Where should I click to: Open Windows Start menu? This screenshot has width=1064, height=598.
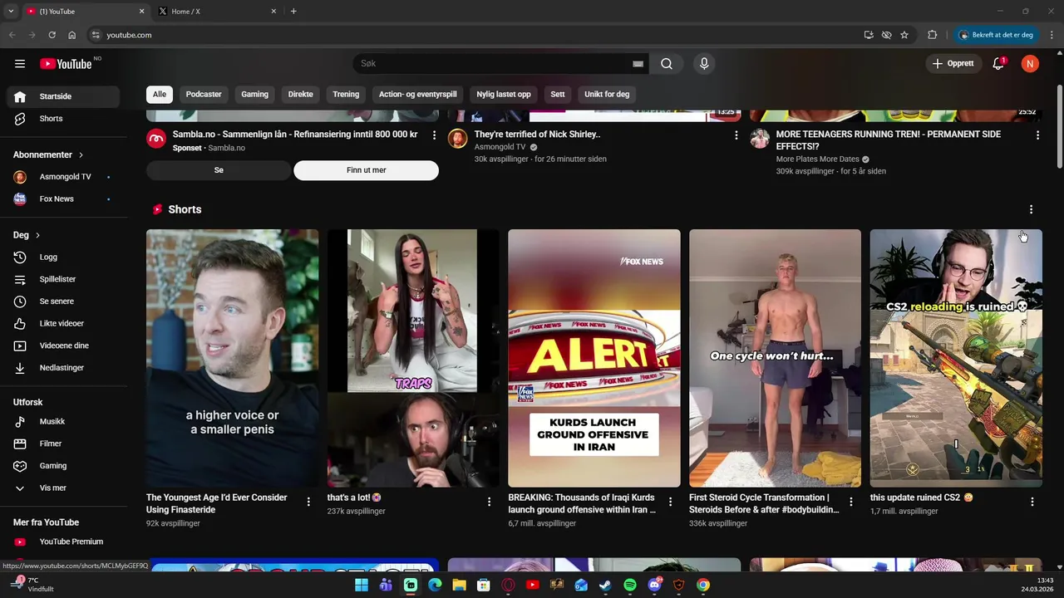[362, 585]
